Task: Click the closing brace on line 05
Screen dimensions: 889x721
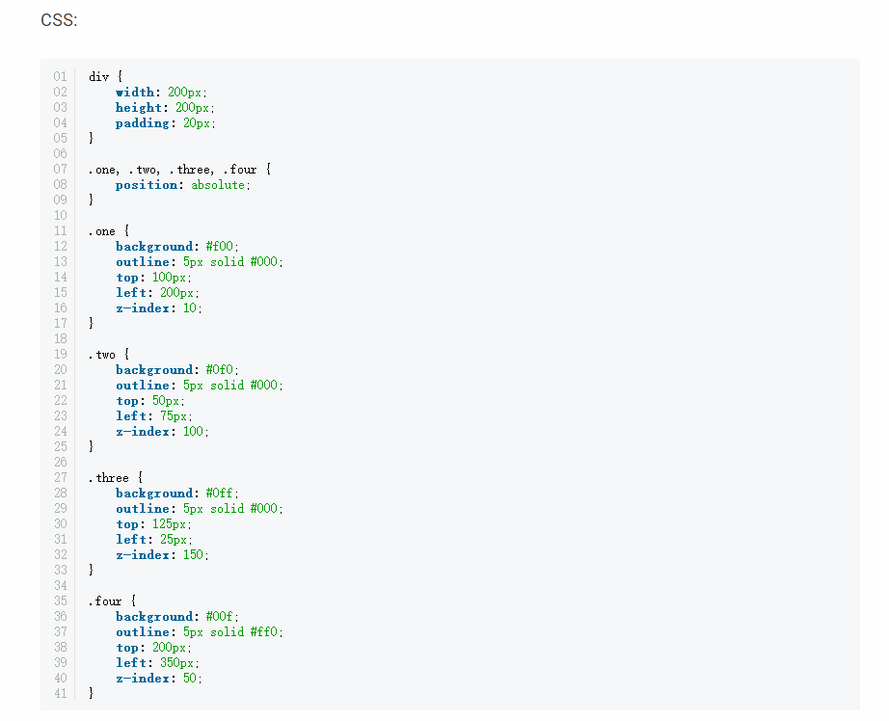Action: tap(91, 138)
